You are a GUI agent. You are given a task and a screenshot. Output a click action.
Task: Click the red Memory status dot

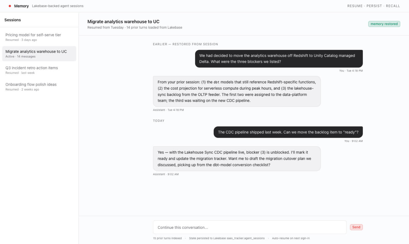pyautogui.click(x=10, y=6)
